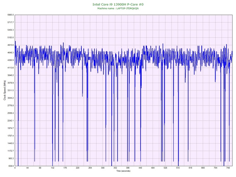Click the x-axis tick label 528

[166, 168]
